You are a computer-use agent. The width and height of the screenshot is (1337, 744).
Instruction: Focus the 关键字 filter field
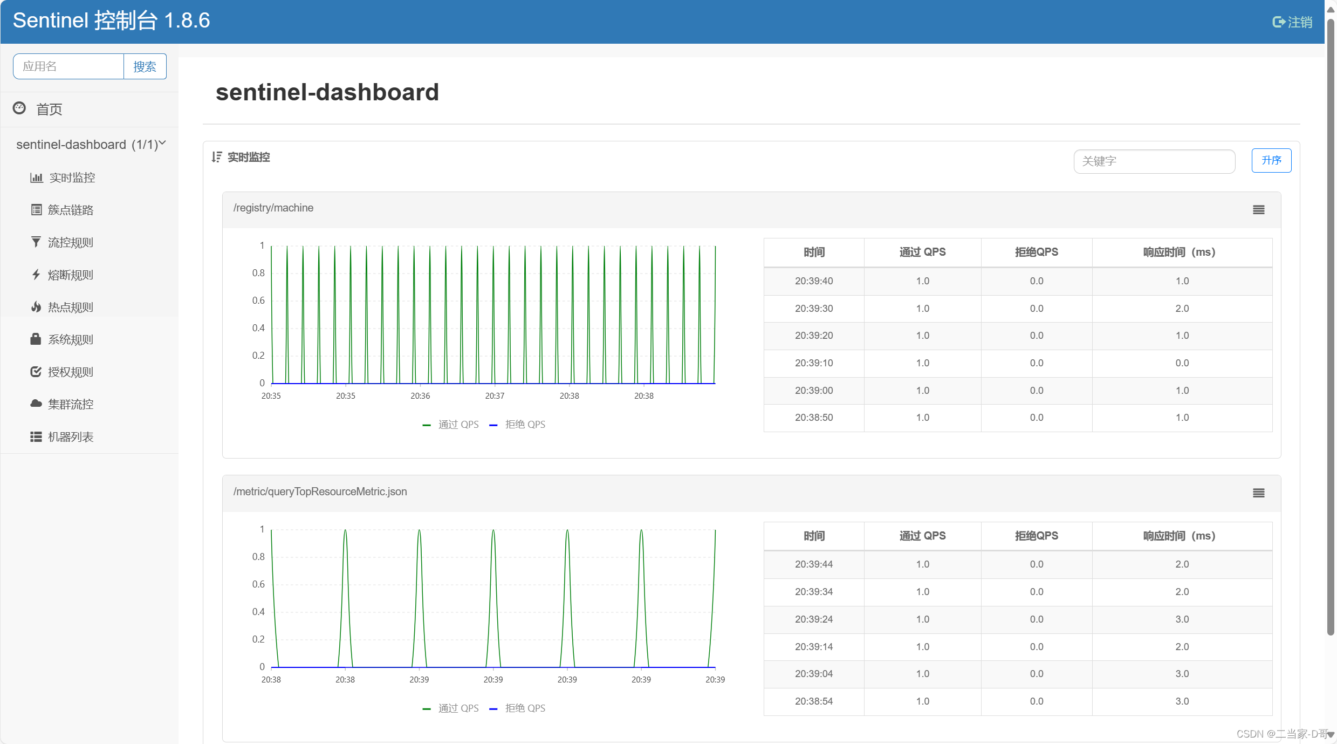point(1154,161)
